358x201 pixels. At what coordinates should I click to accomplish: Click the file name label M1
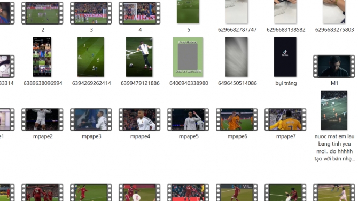point(334,83)
